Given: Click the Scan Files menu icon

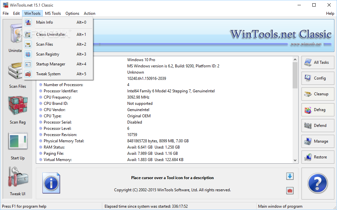Looking at the screenshot, I should point(28,44).
